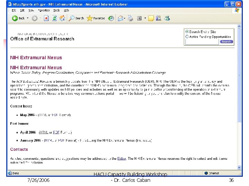Click the Back arrow button

pos(15,18)
